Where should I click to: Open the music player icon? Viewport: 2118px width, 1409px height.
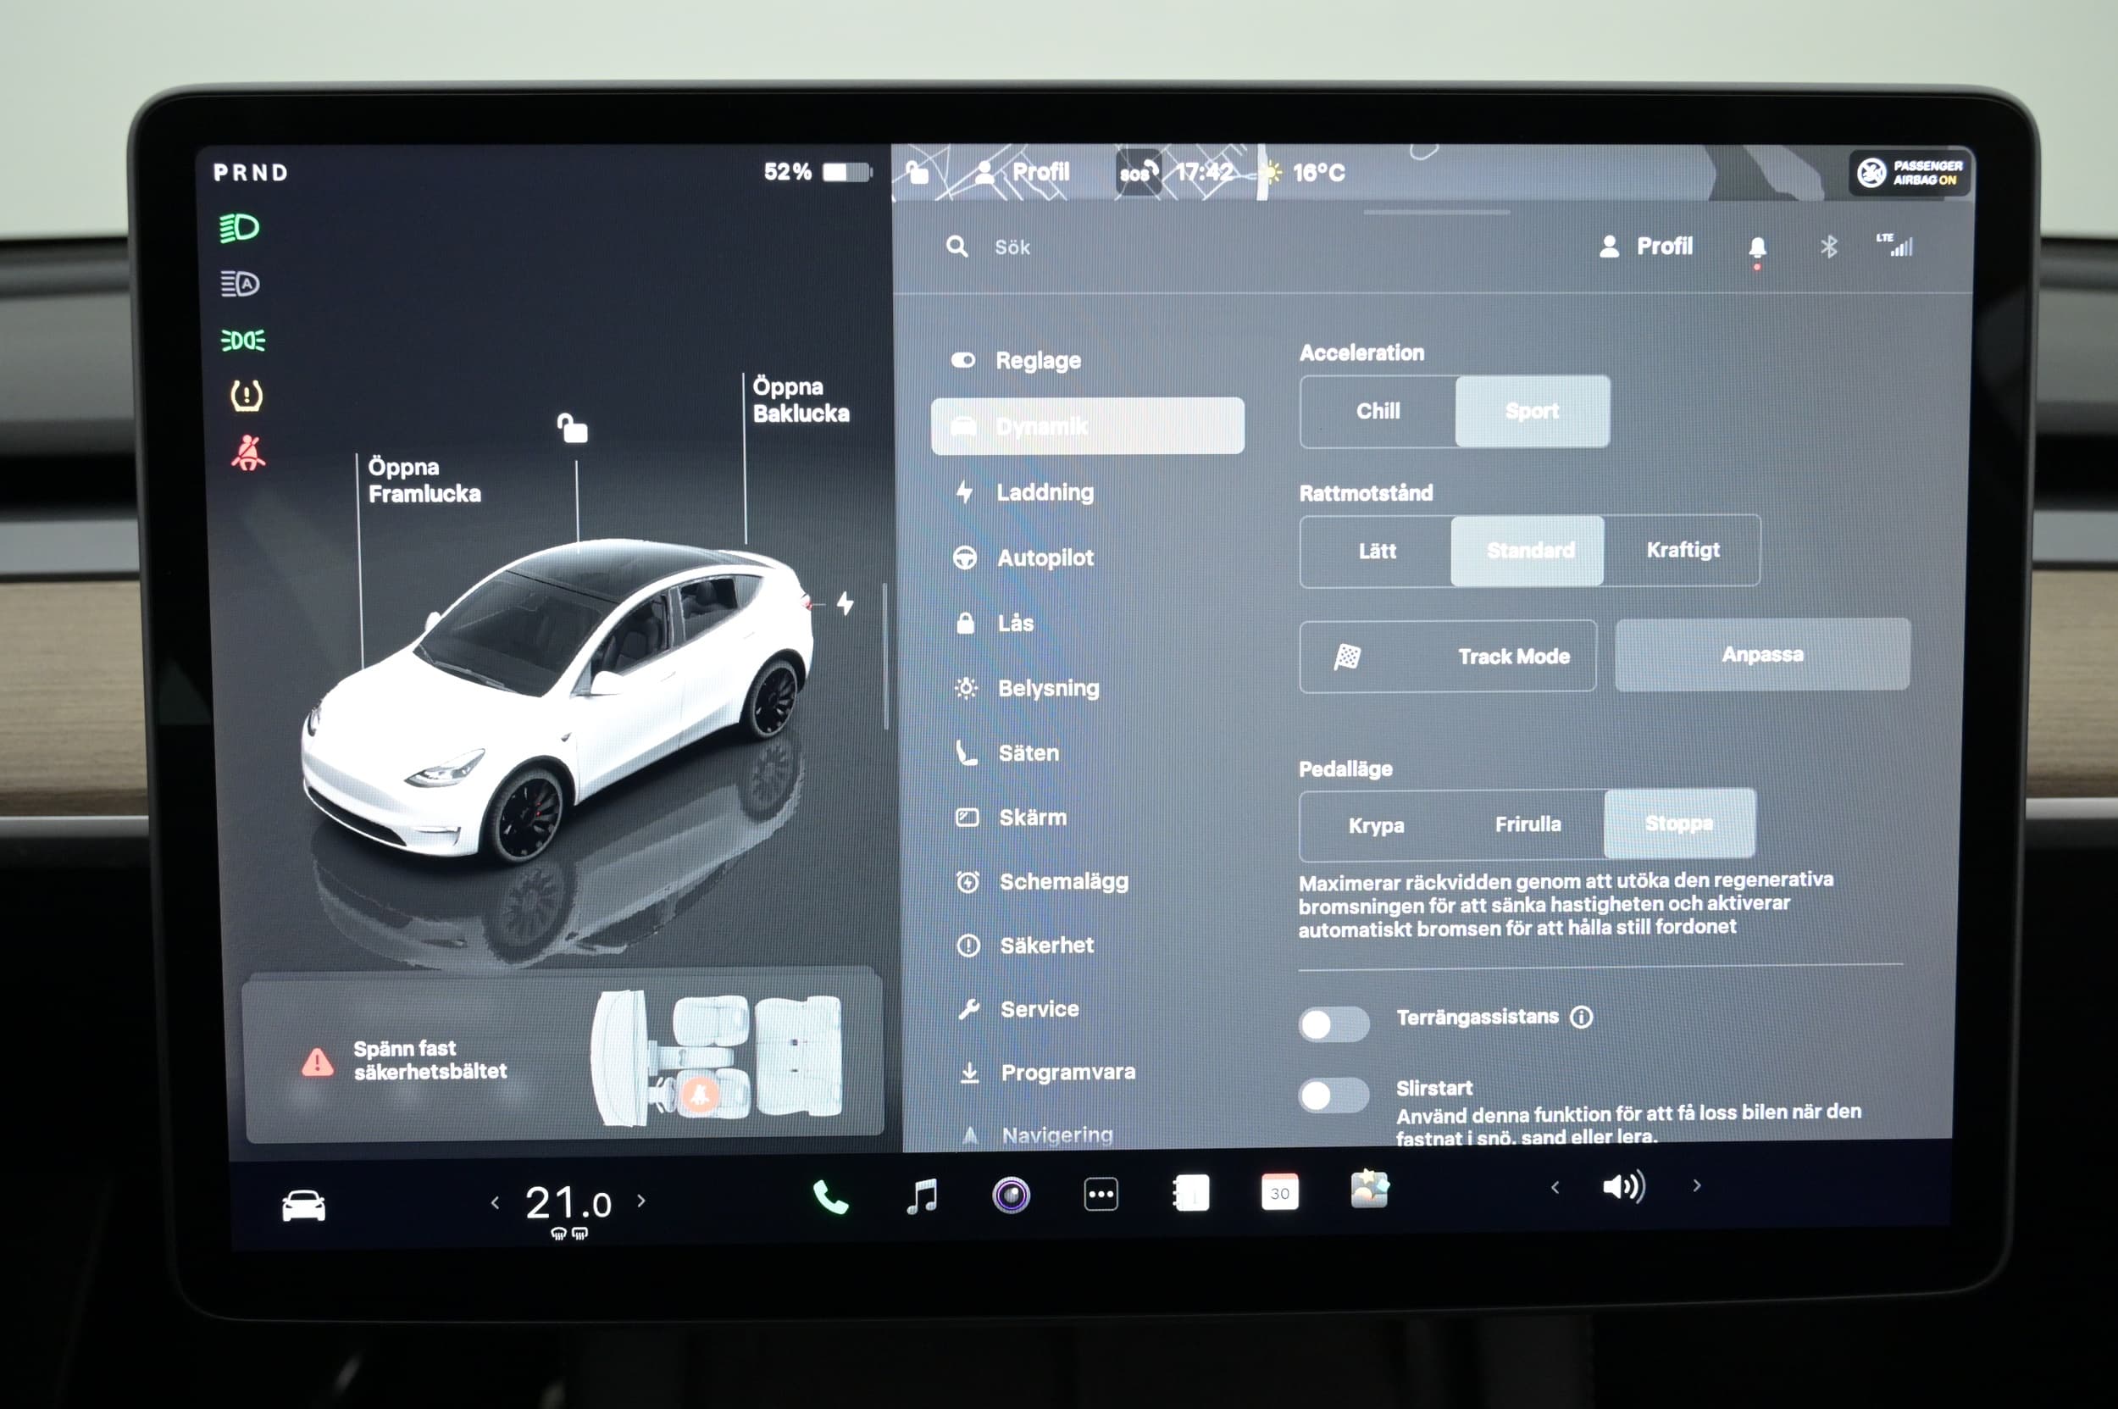[922, 1196]
